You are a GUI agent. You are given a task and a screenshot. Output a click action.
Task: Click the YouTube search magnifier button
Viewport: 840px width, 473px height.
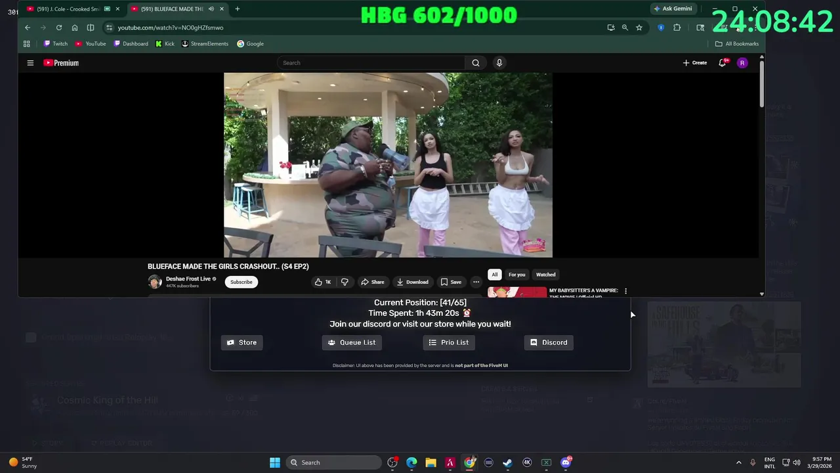coord(476,63)
